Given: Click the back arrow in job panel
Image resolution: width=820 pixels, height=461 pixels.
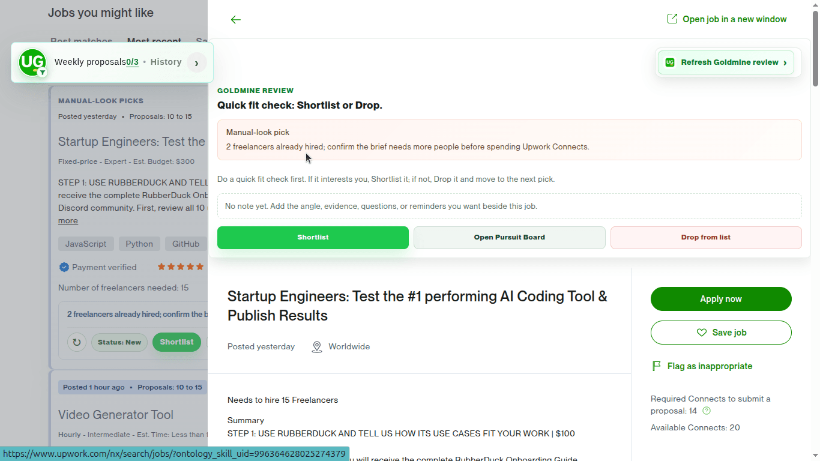Looking at the screenshot, I should [235, 20].
